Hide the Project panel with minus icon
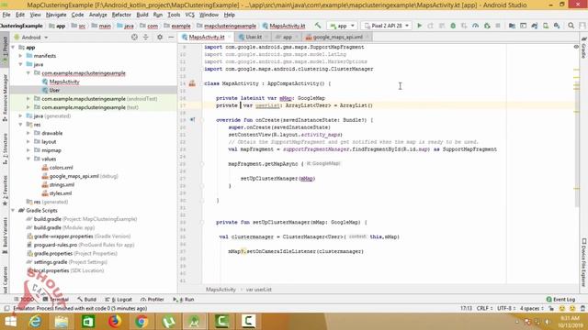 171,37
